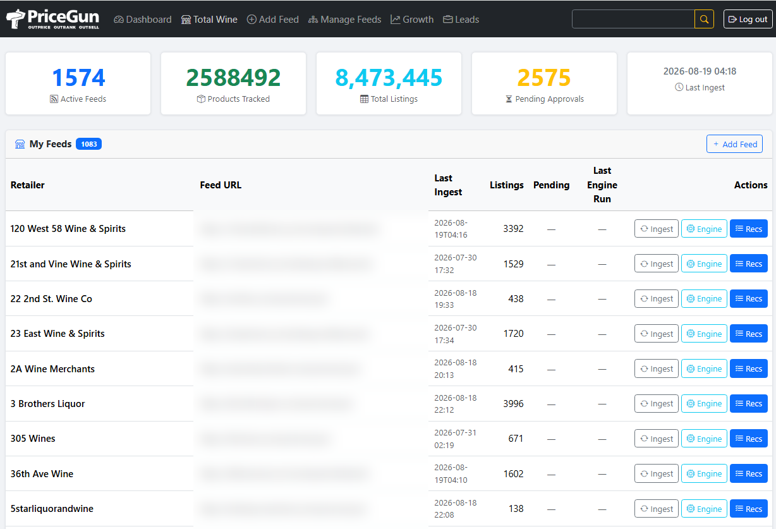Screen dimensions: 776x529
Task: Select retailer name 3 Brothers Liquor
Action: [47, 404]
